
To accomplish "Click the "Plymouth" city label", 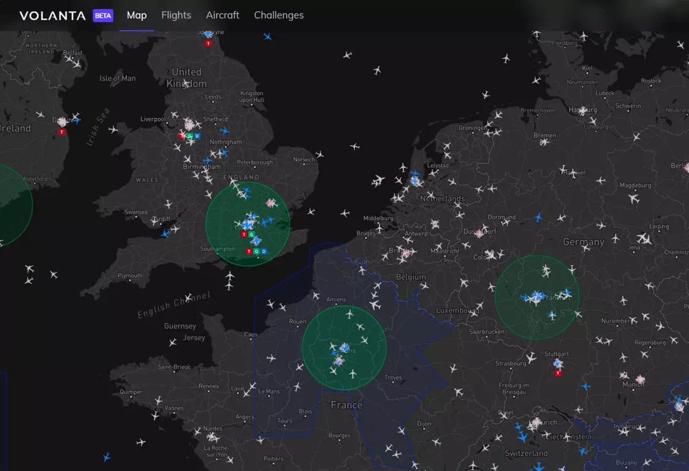I will [130, 275].
